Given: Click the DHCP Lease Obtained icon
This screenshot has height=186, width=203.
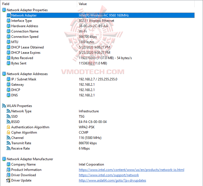Looking at the screenshot, I should pos(8,47).
